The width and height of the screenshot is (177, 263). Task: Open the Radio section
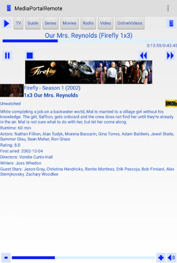(88, 23)
